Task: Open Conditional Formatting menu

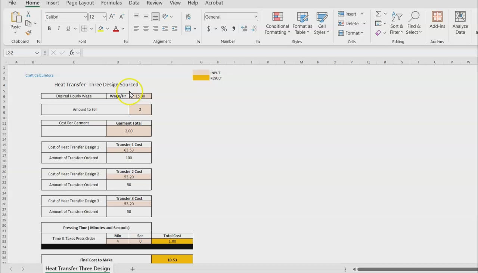Action: tap(277, 23)
